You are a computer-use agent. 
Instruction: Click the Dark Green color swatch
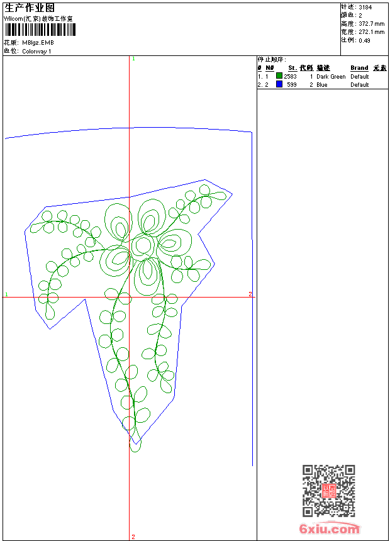coord(279,75)
